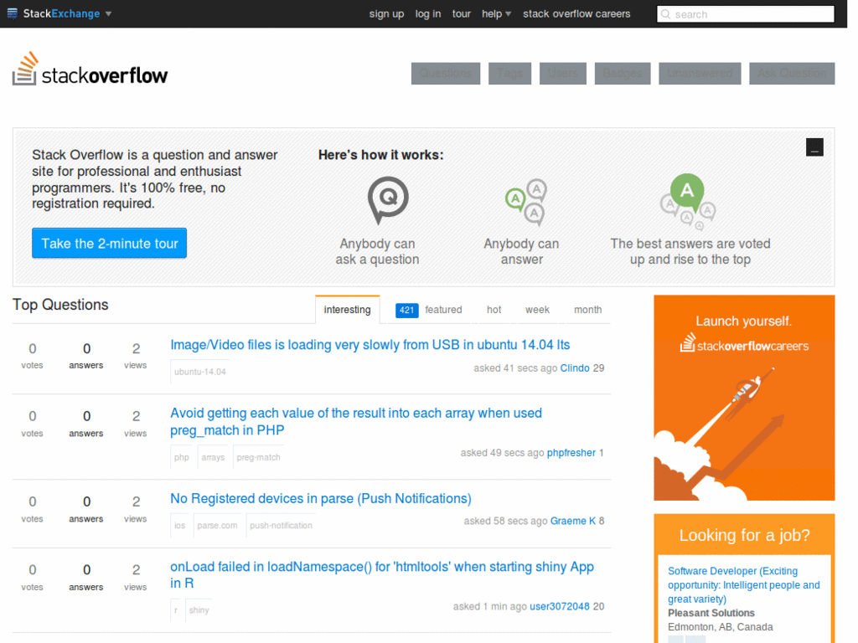The image size is (858, 643).
Task: Expand the help menu arrow
Action: coord(509,13)
